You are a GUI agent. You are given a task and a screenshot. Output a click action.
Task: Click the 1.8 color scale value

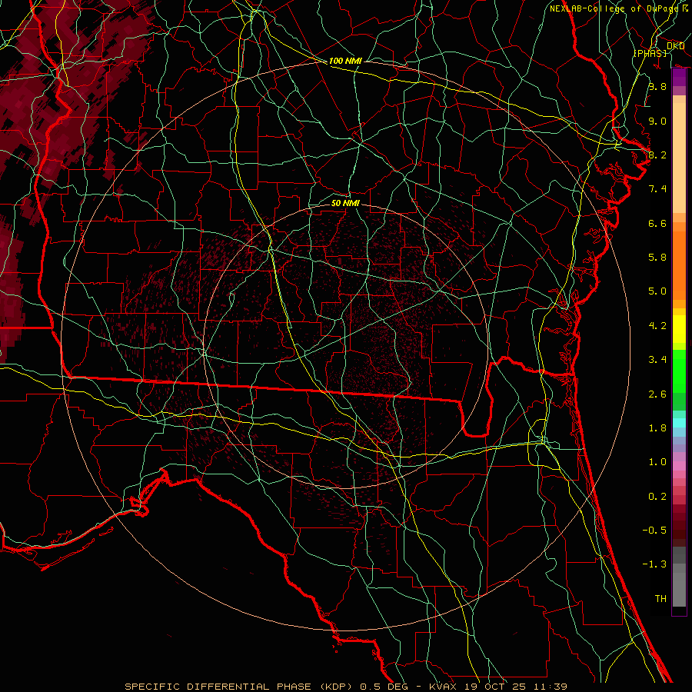pos(657,428)
